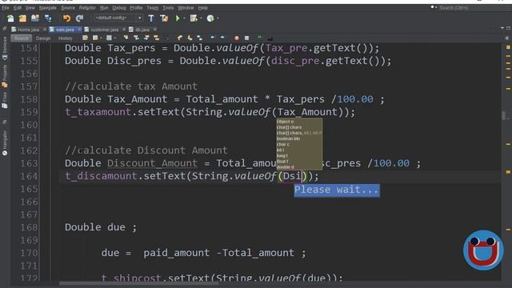Click the red Start Macro Recording icon

click(237, 38)
